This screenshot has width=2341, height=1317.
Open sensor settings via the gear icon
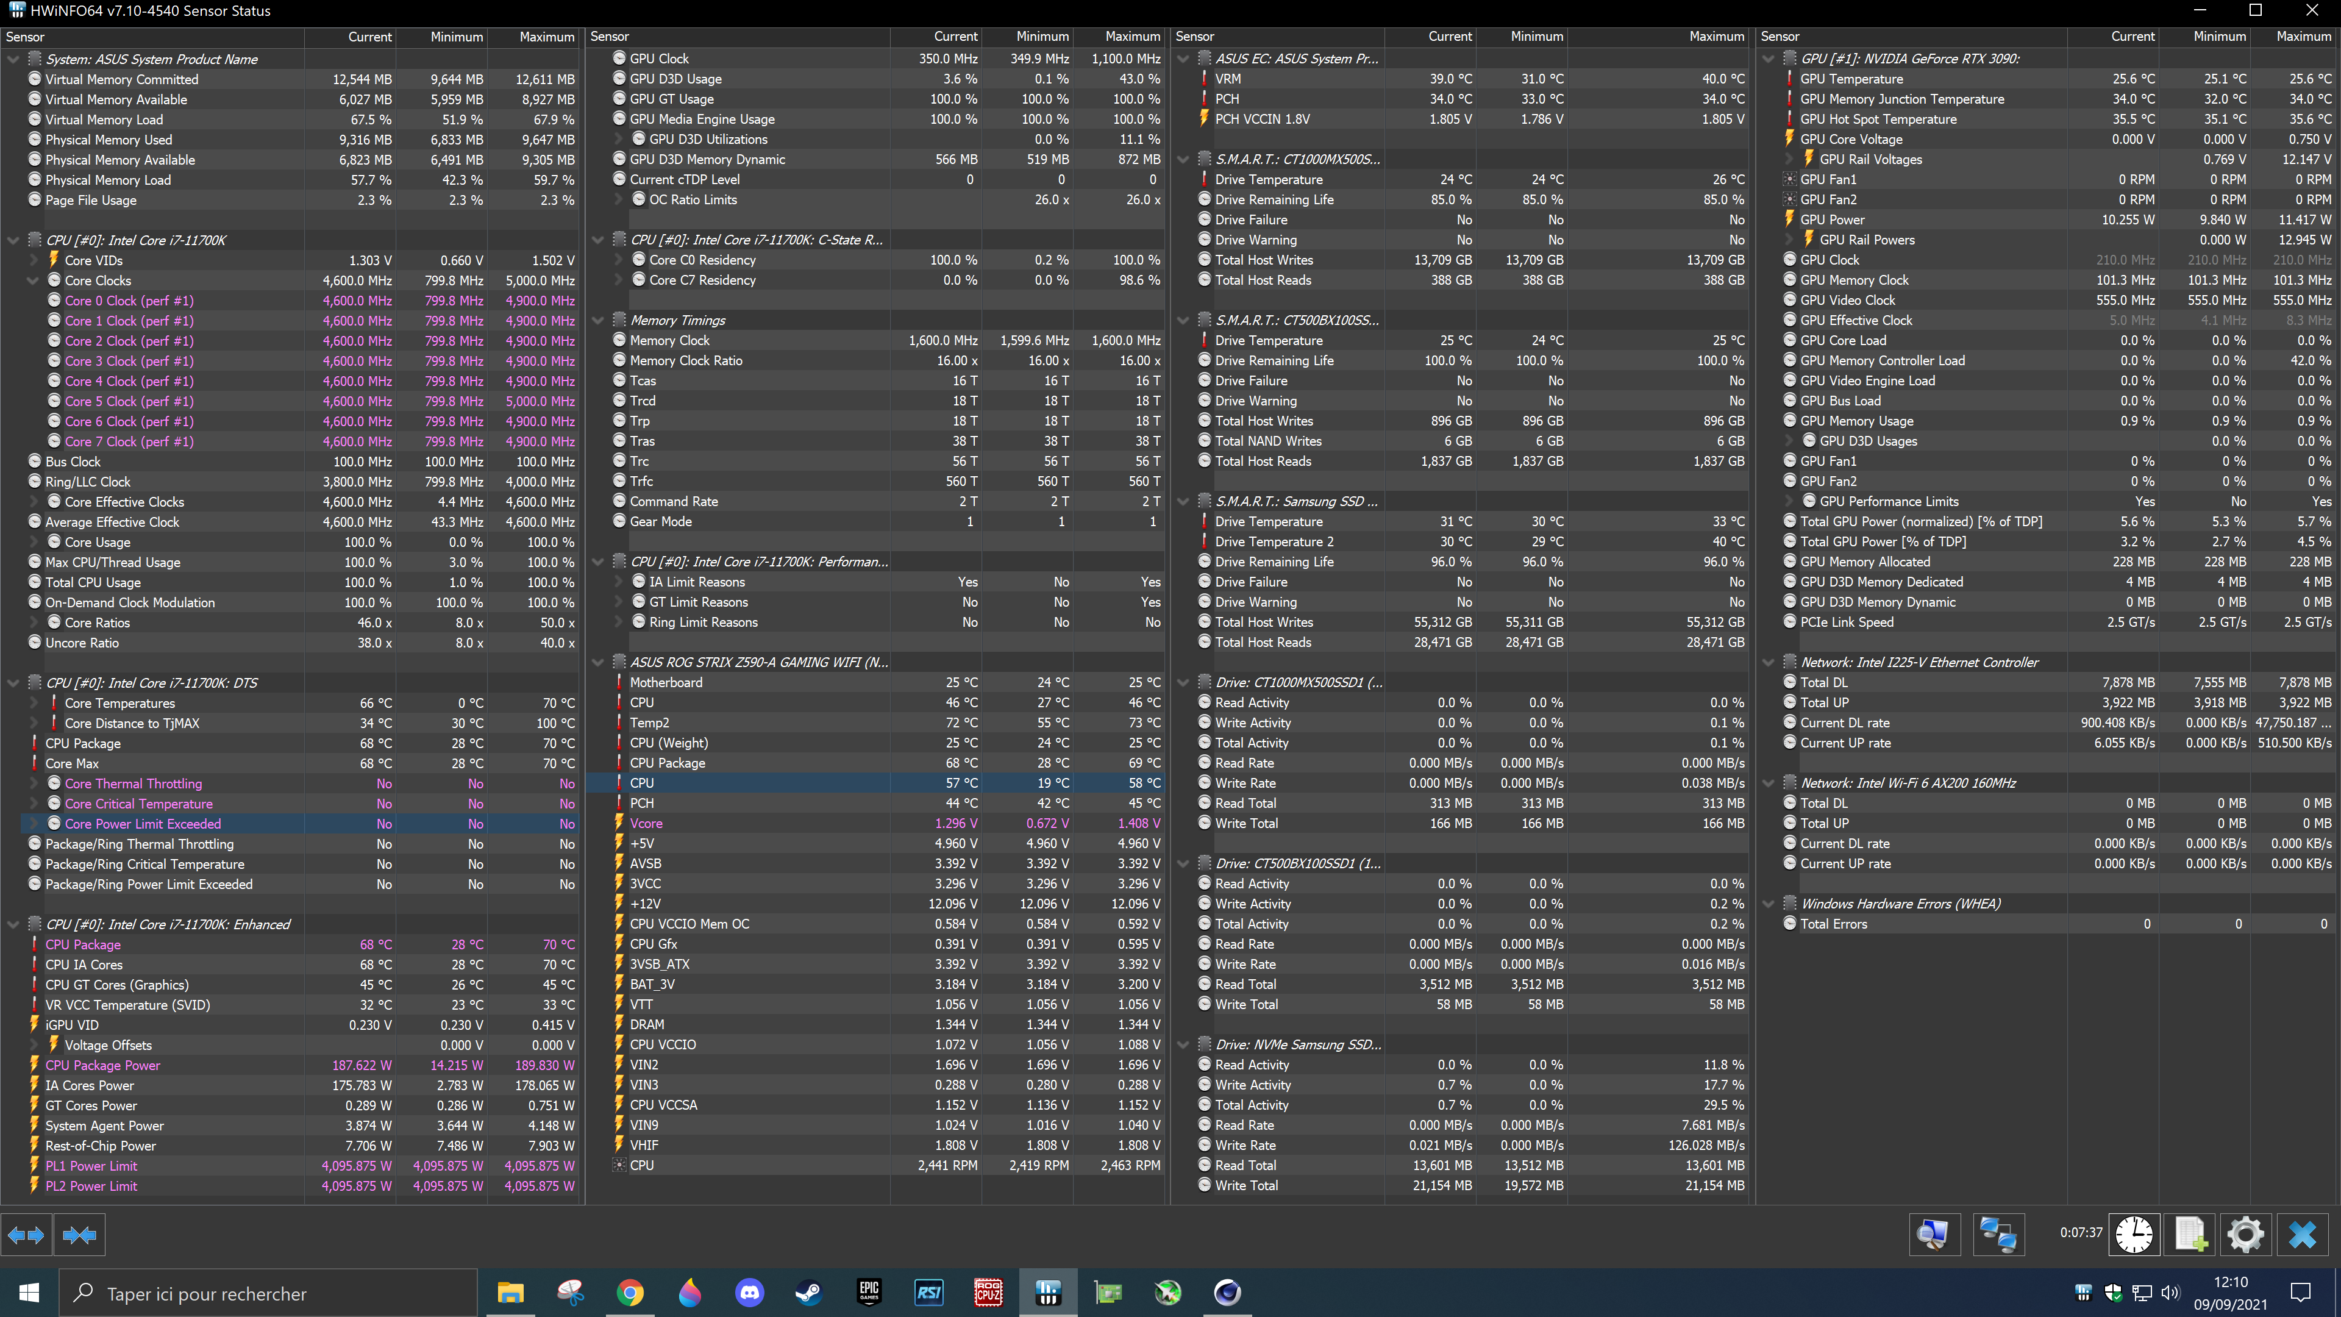2245,1234
